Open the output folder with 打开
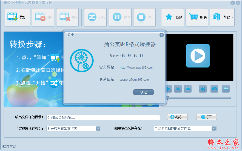 [206, 117]
